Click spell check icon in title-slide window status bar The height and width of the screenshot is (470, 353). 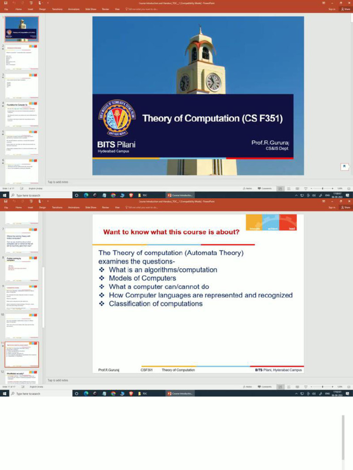[x=22, y=189]
